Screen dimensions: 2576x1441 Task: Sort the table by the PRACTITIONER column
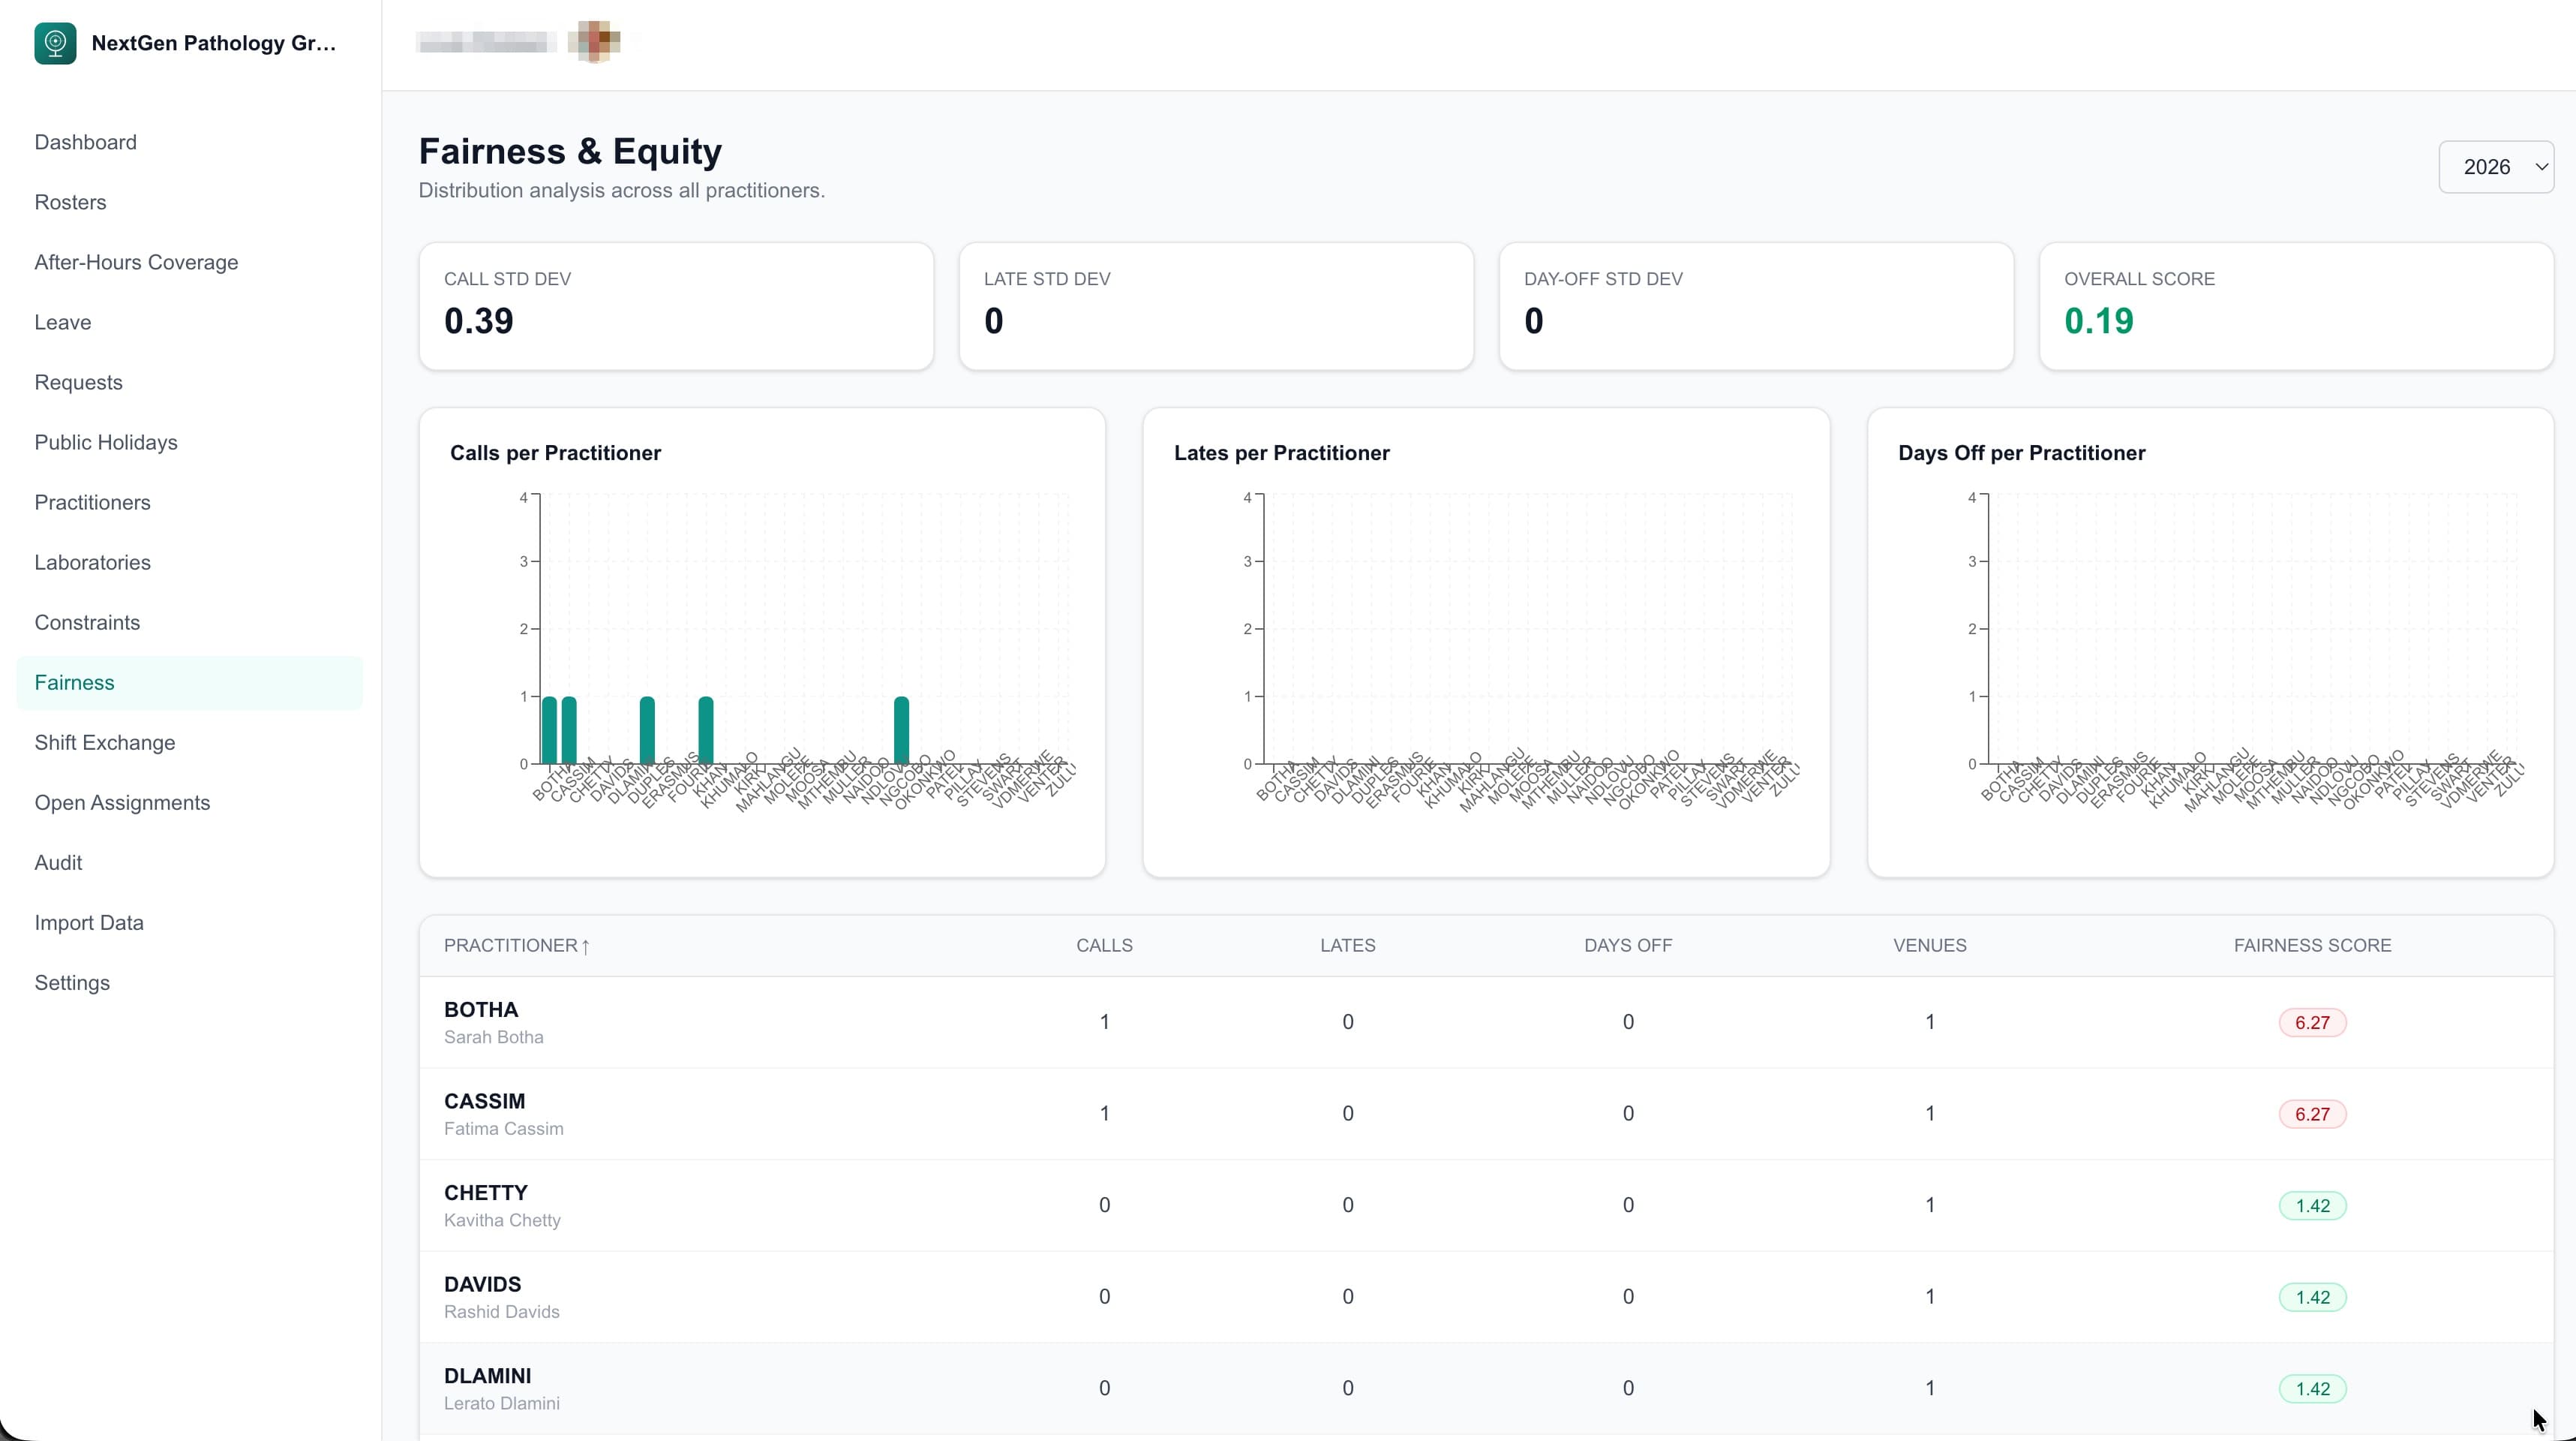(x=515, y=945)
